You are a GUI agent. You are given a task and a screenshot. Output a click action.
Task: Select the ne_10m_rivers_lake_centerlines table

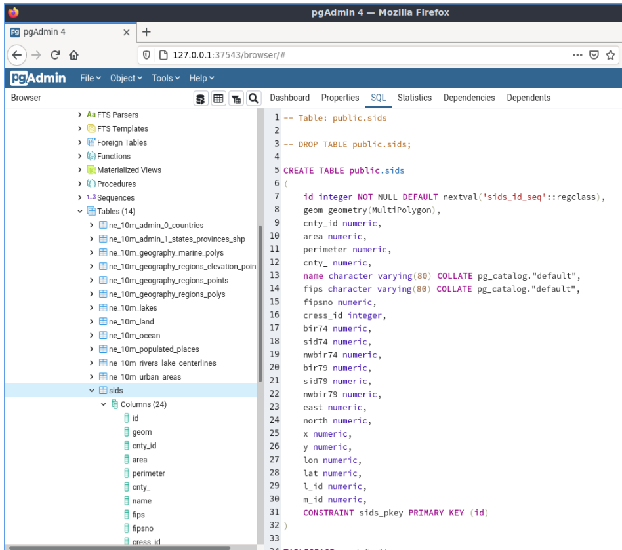pos(162,363)
